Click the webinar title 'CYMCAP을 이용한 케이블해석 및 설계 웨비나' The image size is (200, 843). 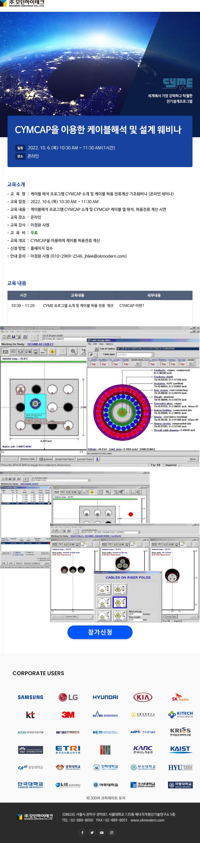[98, 130]
